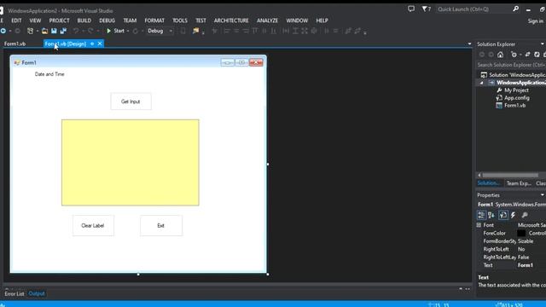
Task: Click Sign in link
Action: pos(535,21)
